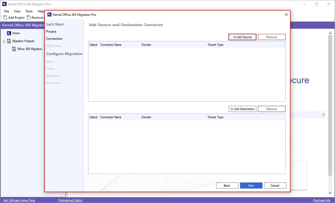Click the plus icon on Add Destination
Viewport: 335px width, 203px height.
231,109
